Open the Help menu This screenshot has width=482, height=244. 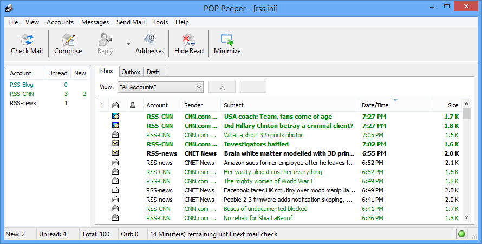[x=182, y=22]
